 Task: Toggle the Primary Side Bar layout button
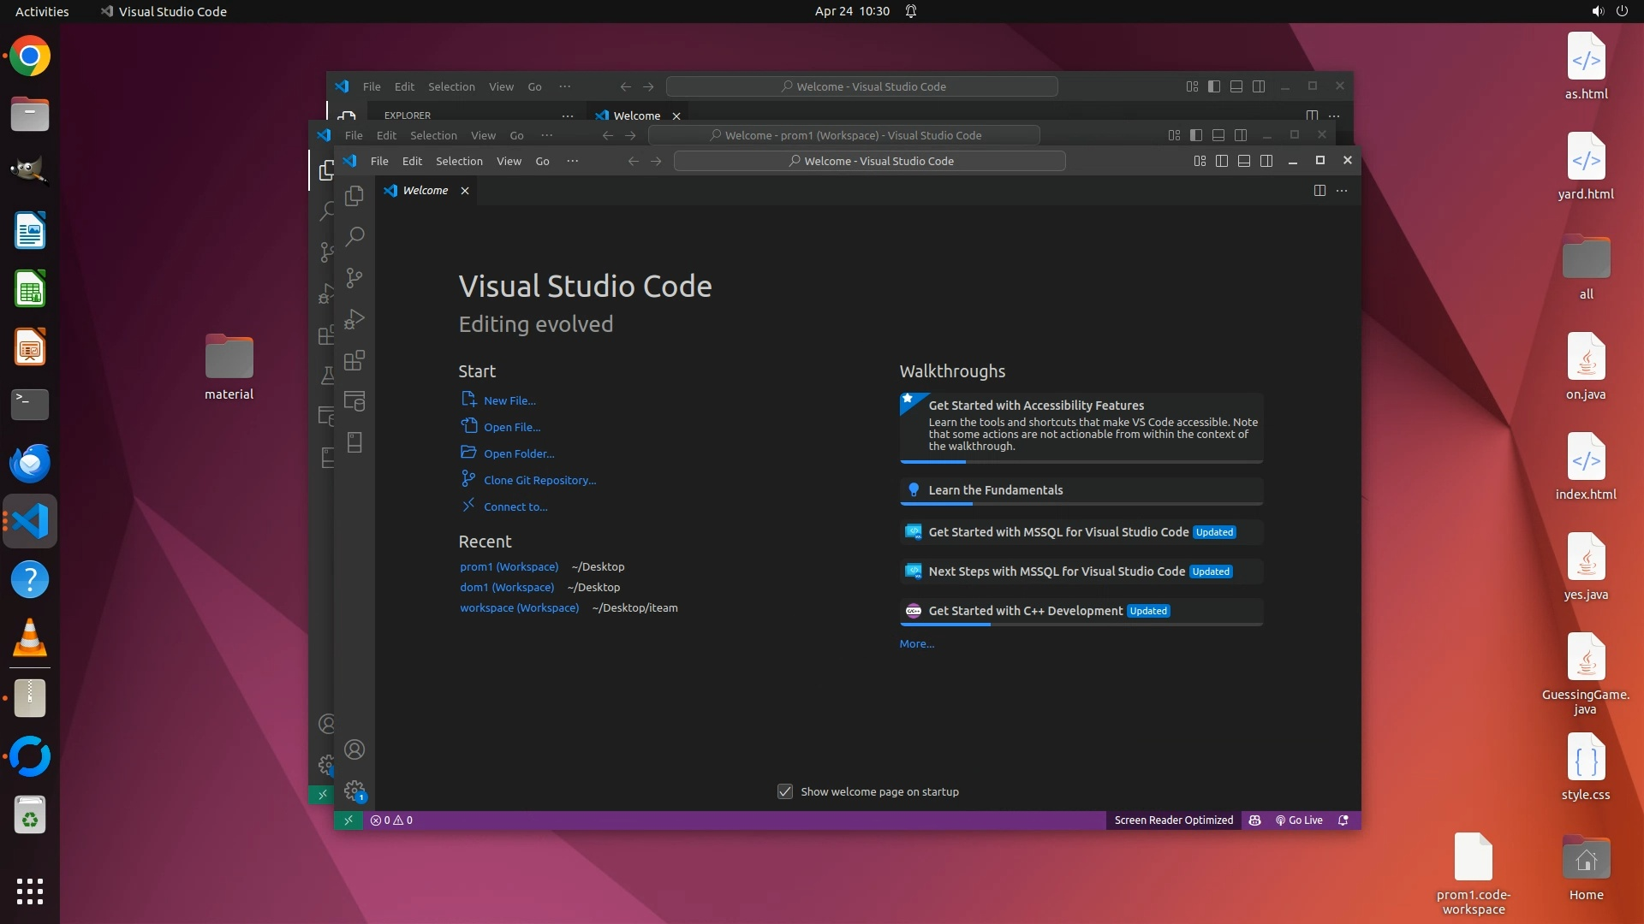click(1222, 161)
